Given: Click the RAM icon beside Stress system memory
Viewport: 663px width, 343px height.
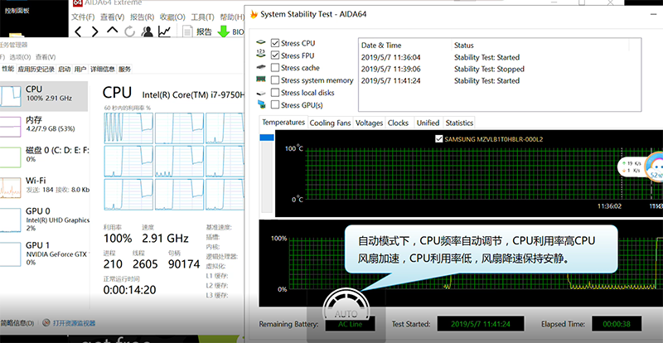Looking at the screenshot, I should pos(261,80).
